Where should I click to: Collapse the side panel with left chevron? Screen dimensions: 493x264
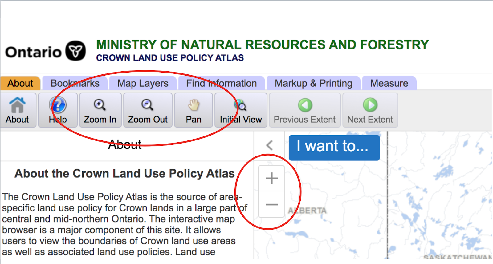270,145
